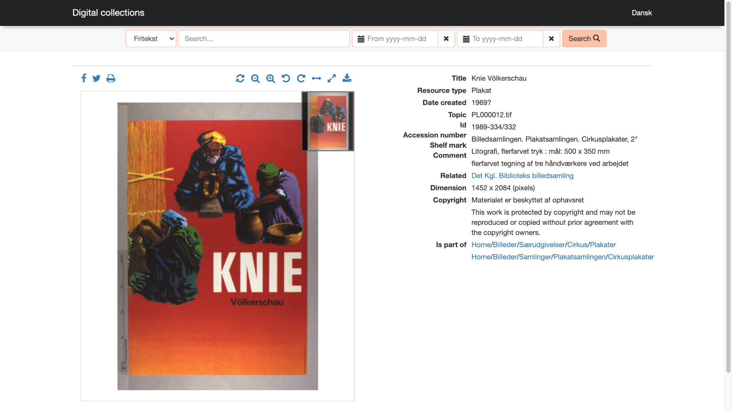Open the Særudgivelser breadcrumb link
732x411 pixels.
pyautogui.click(x=542, y=245)
